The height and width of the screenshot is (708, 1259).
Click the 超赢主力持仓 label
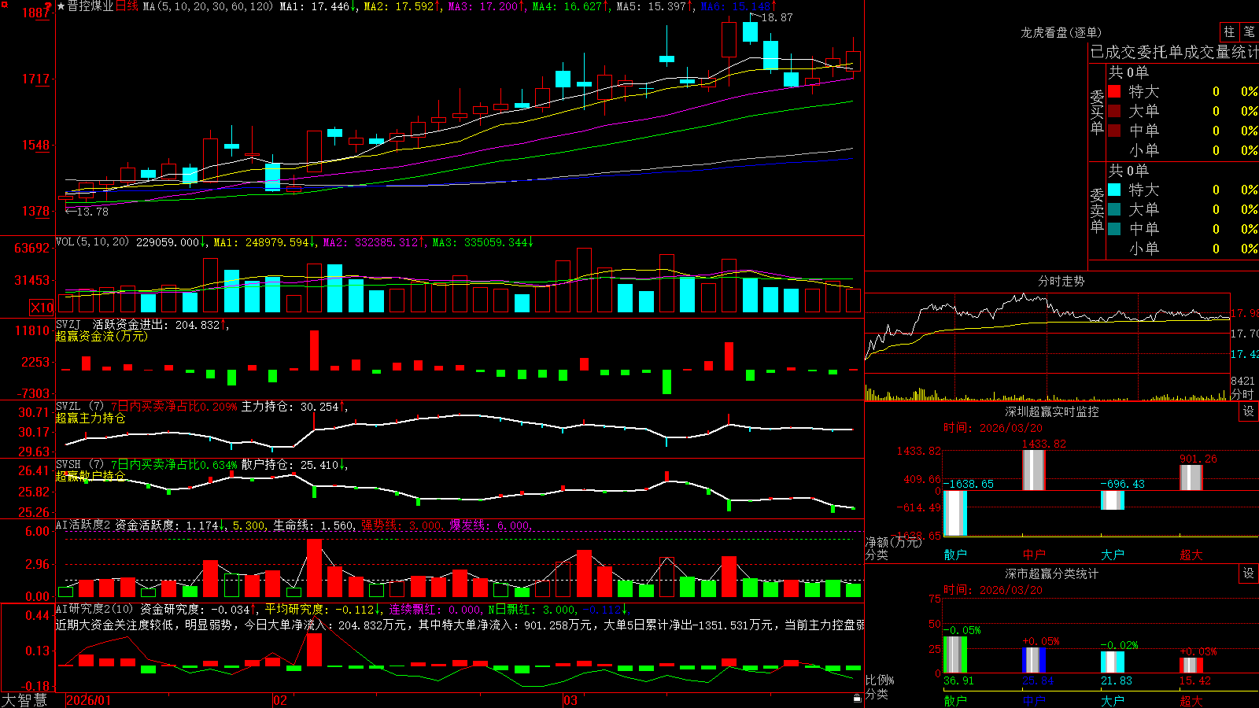[x=90, y=418]
